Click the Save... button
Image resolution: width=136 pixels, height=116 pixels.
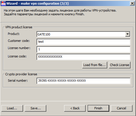35,108
